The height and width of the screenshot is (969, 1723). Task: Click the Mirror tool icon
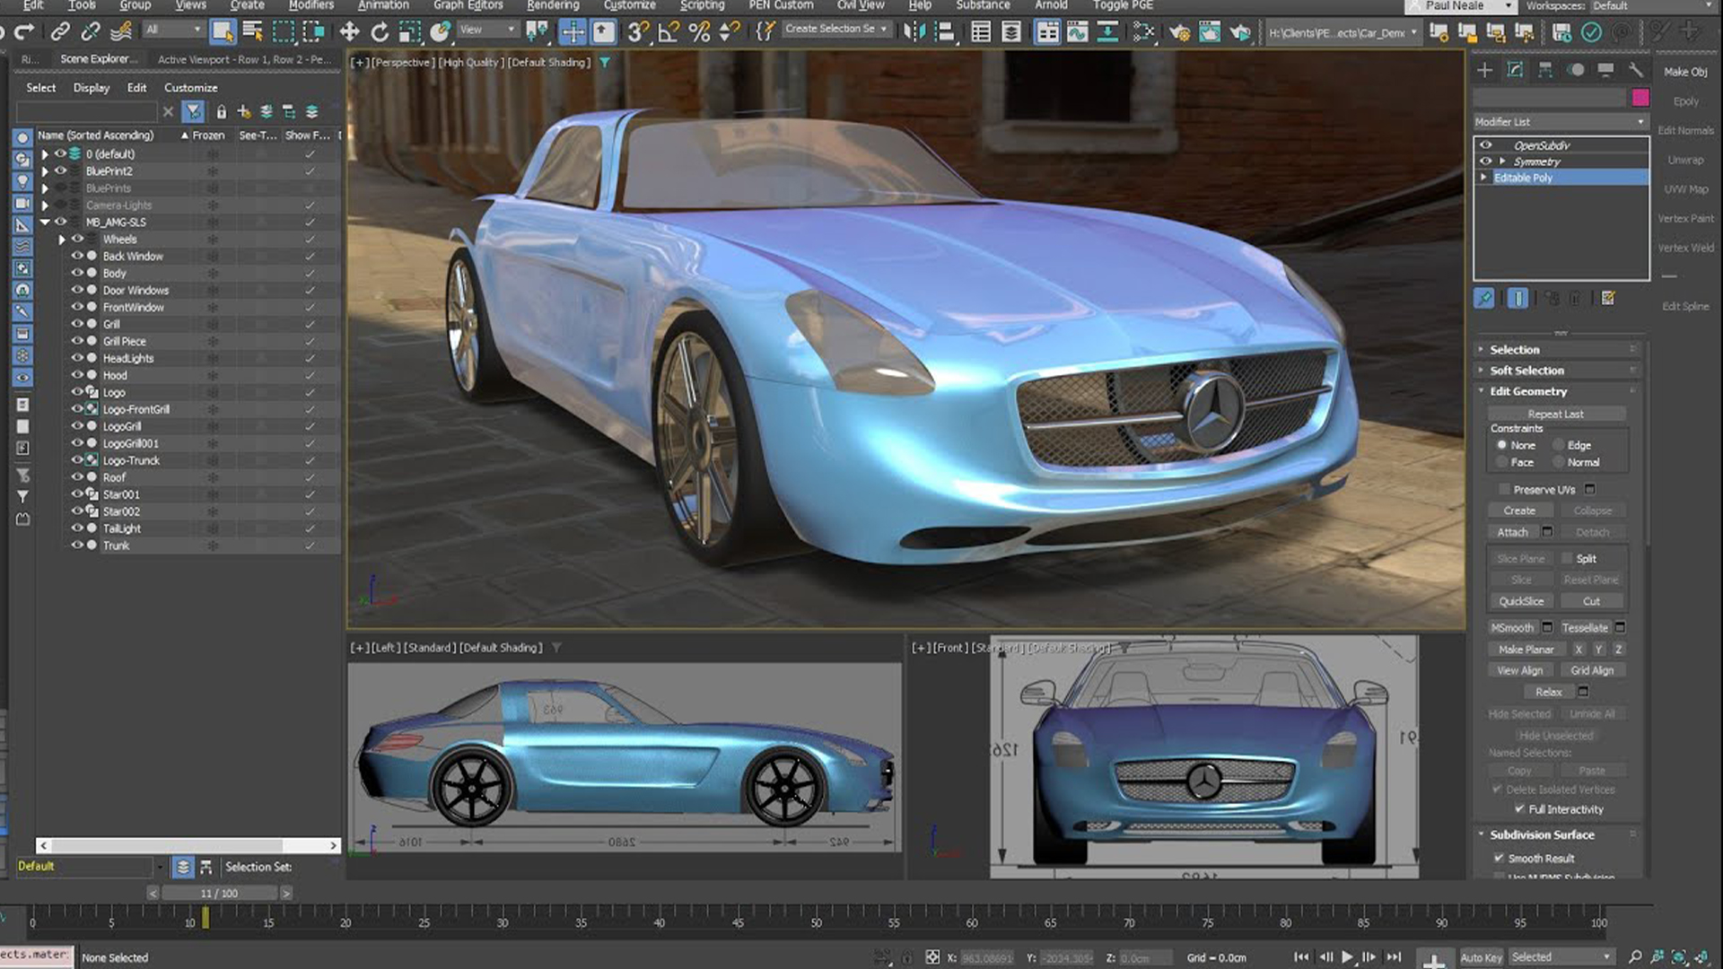coord(914,32)
